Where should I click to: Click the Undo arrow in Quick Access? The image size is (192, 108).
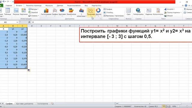coord(3,1)
